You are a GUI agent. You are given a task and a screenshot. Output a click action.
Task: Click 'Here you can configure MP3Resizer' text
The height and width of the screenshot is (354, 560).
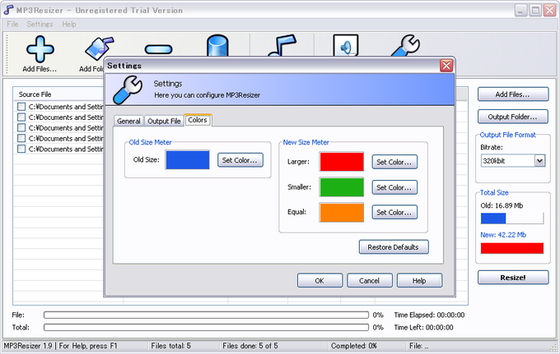208,95
